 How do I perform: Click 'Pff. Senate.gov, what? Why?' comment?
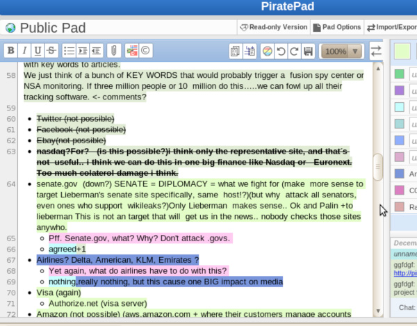coord(140,238)
